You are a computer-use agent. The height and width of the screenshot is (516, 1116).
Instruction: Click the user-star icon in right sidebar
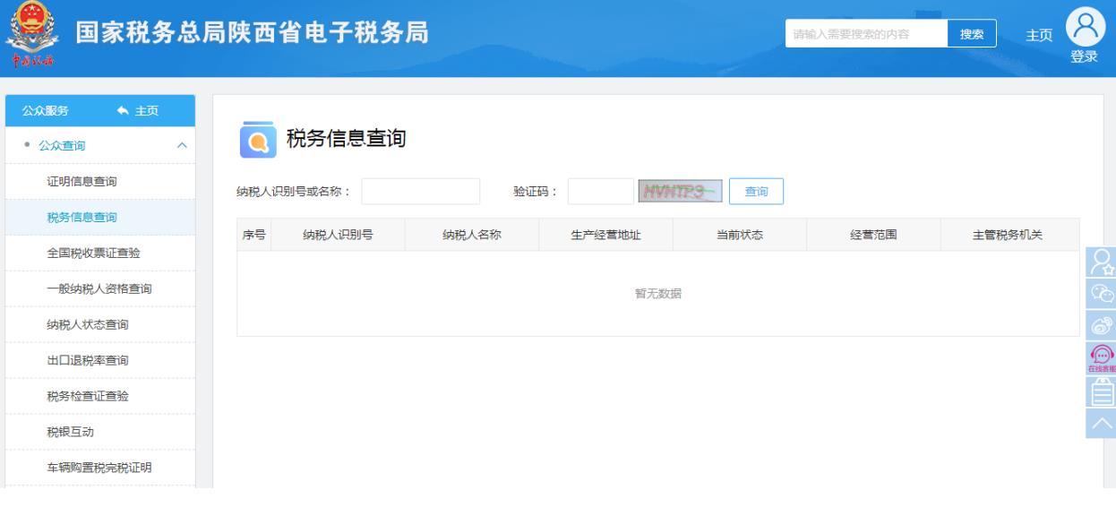click(1101, 261)
